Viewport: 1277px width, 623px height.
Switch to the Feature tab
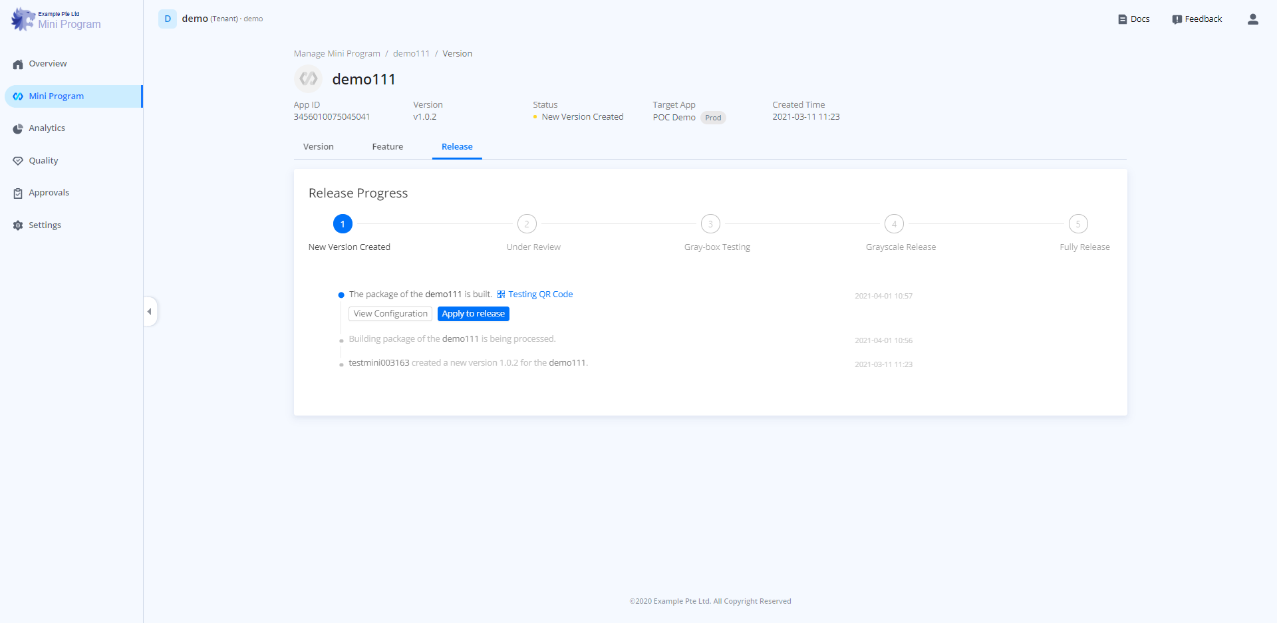[388, 147]
